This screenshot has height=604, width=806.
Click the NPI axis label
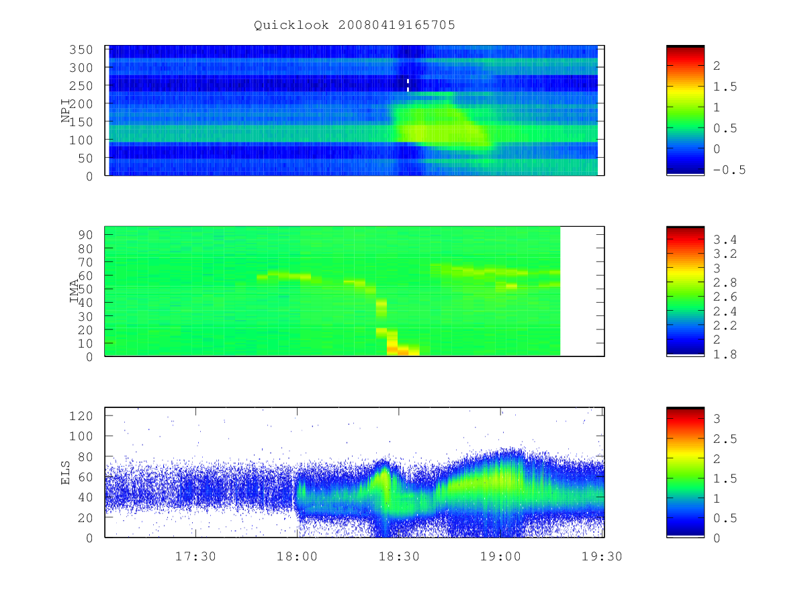pos(66,111)
